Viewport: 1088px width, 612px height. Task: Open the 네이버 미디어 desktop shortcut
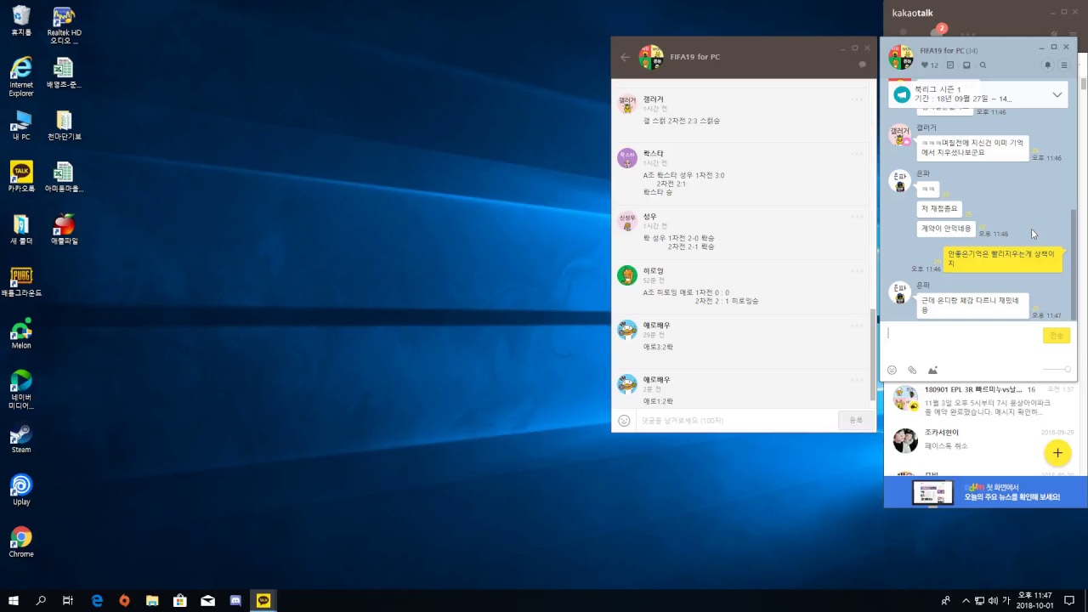click(21, 389)
